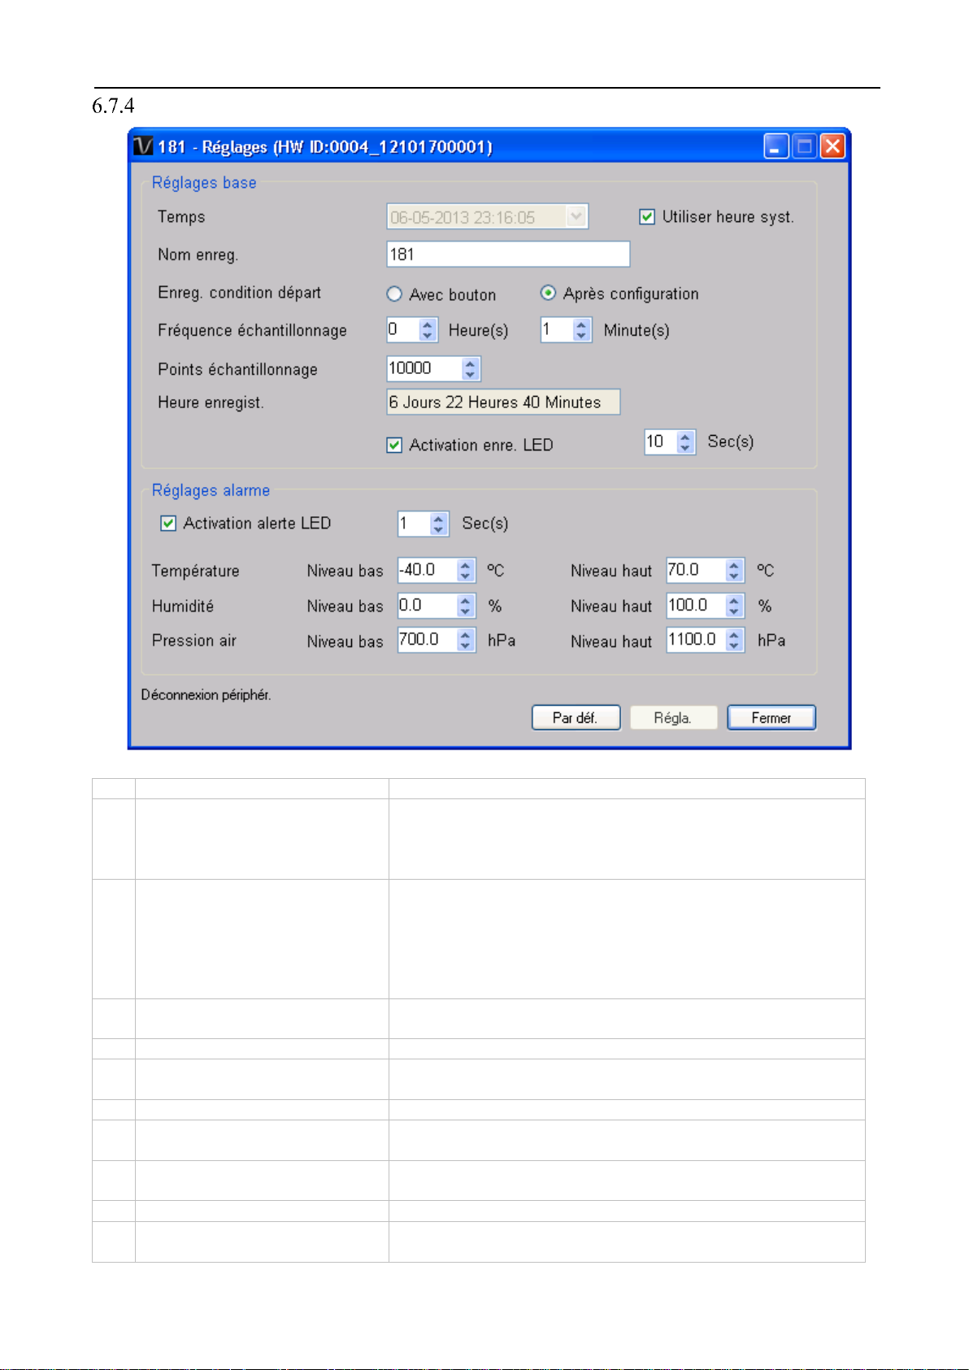Toggle 'Utiliser heure syst.' checkbox
The width and height of the screenshot is (969, 1370).
click(x=647, y=216)
